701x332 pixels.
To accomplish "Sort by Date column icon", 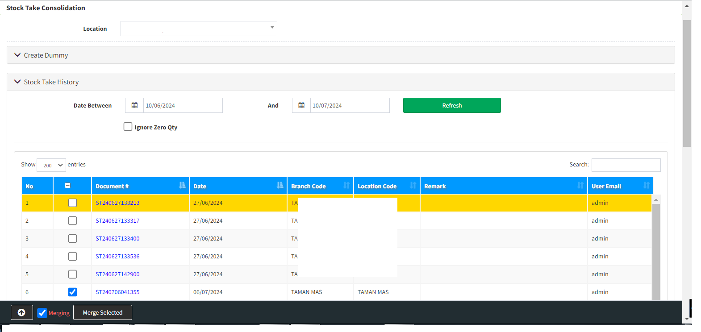I will (x=280, y=185).
